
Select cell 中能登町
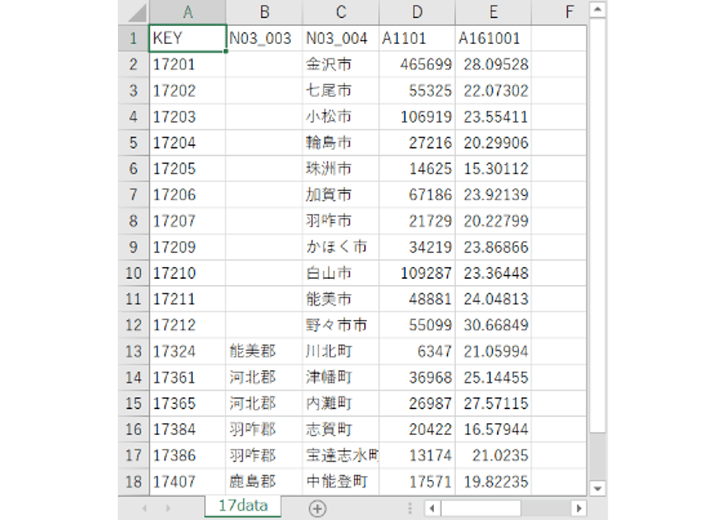[x=341, y=482]
